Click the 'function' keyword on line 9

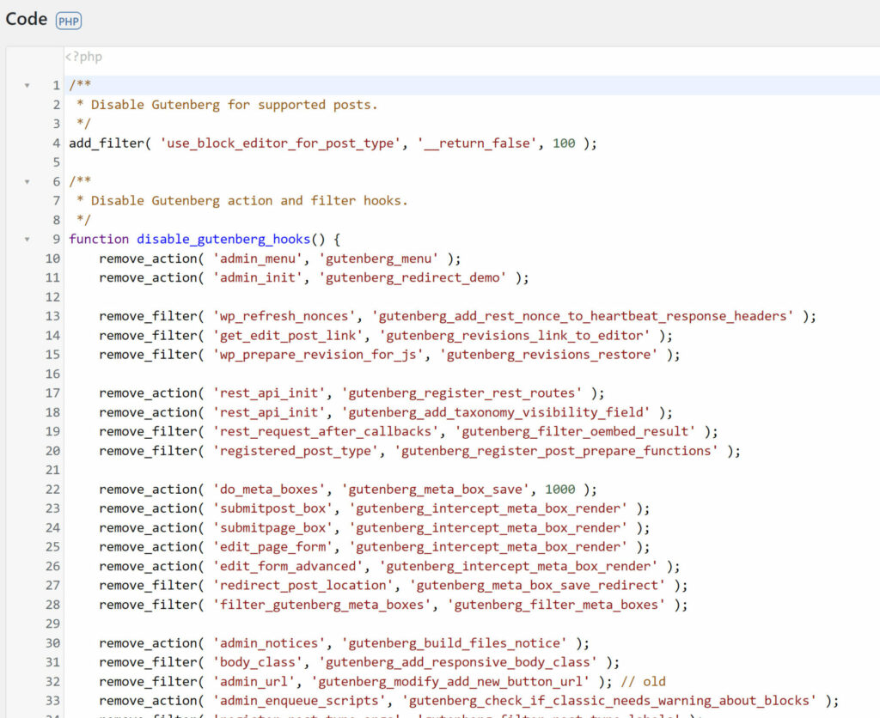99,240
